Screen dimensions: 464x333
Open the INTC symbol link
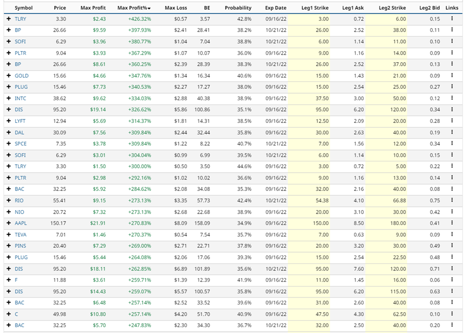point(20,99)
